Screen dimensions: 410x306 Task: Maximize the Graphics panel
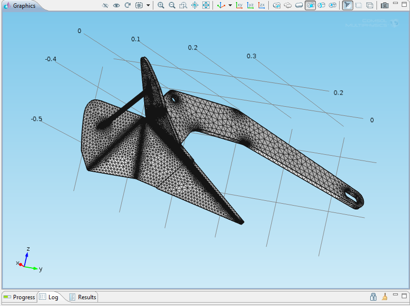(x=404, y=4)
